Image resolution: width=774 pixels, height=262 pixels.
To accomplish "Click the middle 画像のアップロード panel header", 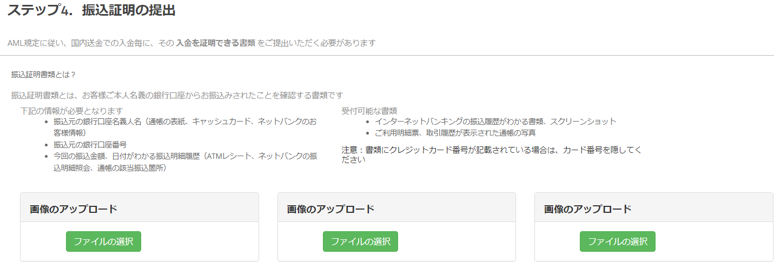I will [x=396, y=207].
